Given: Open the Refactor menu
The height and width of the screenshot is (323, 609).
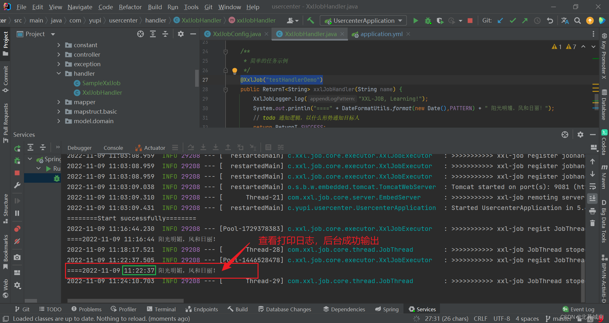Looking at the screenshot, I should pyautogui.click(x=130, y=7).
